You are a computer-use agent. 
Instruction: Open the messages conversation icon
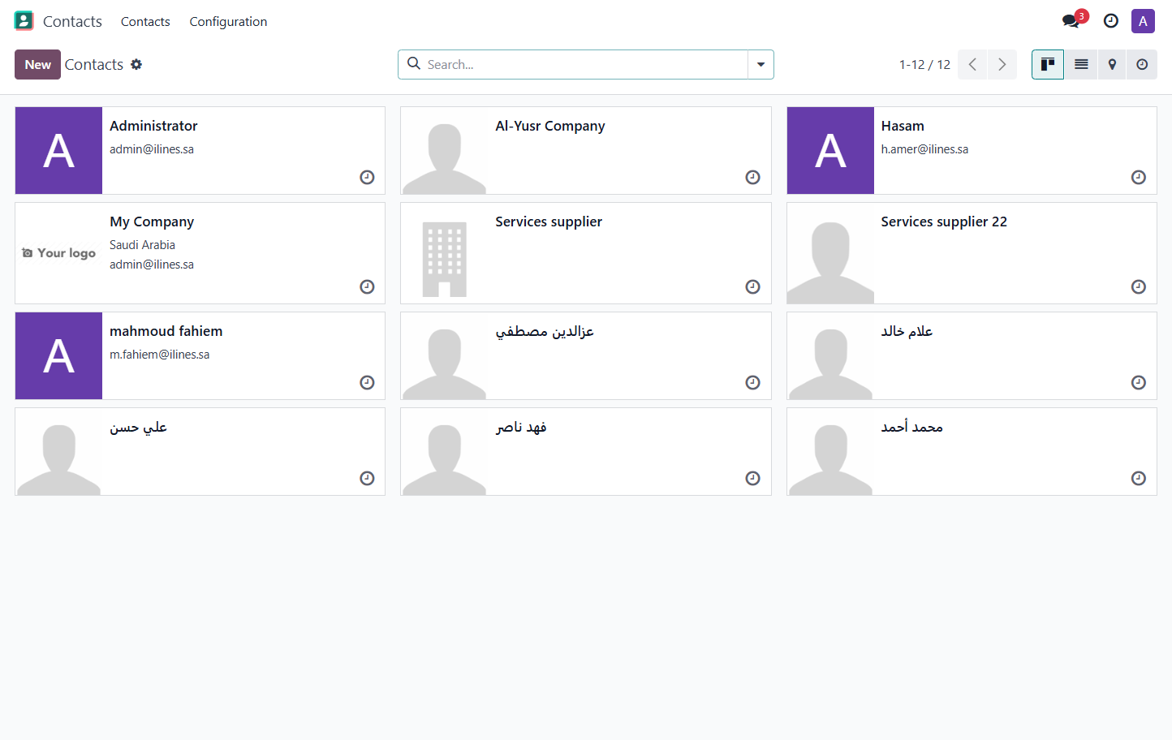[1071, 21]
